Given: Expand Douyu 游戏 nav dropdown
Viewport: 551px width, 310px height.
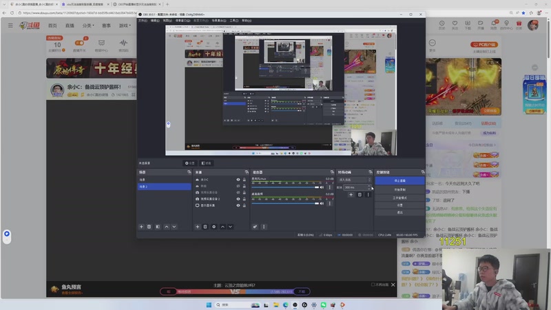Looking at the screenshot, I should click(125, 25).
